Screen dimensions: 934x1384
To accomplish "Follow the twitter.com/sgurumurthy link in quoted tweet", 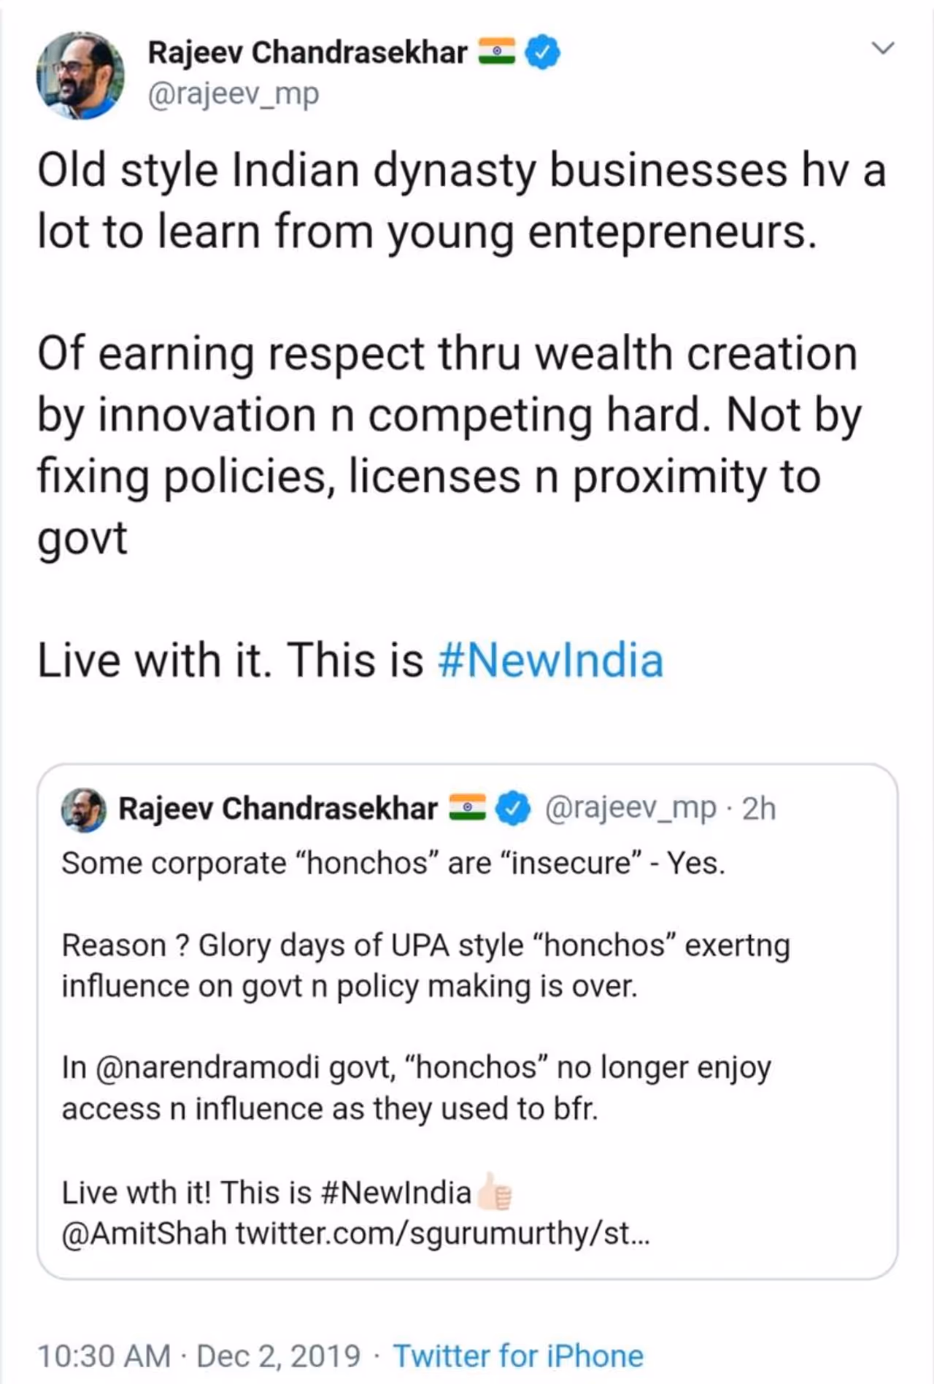I will click(442, 1234).
